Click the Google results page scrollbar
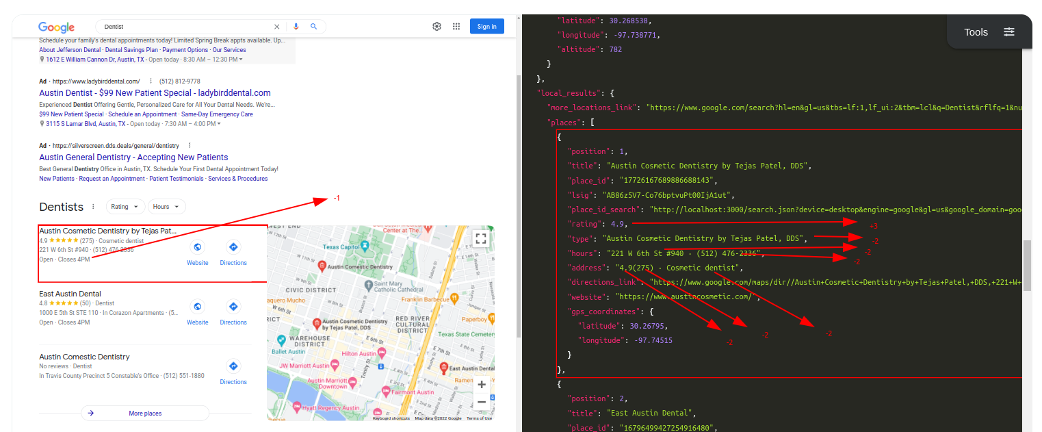Image resolution: width=1042 pixels, height=432 pixels. pyautogui.click(x=518, y=205)
